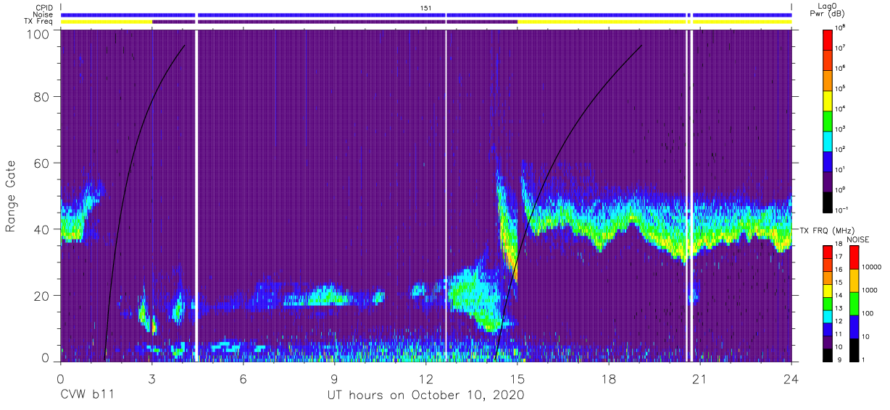Click the white data gap near 12.7 UT
This screenshot has height=410, width=890.
[446, 195]
